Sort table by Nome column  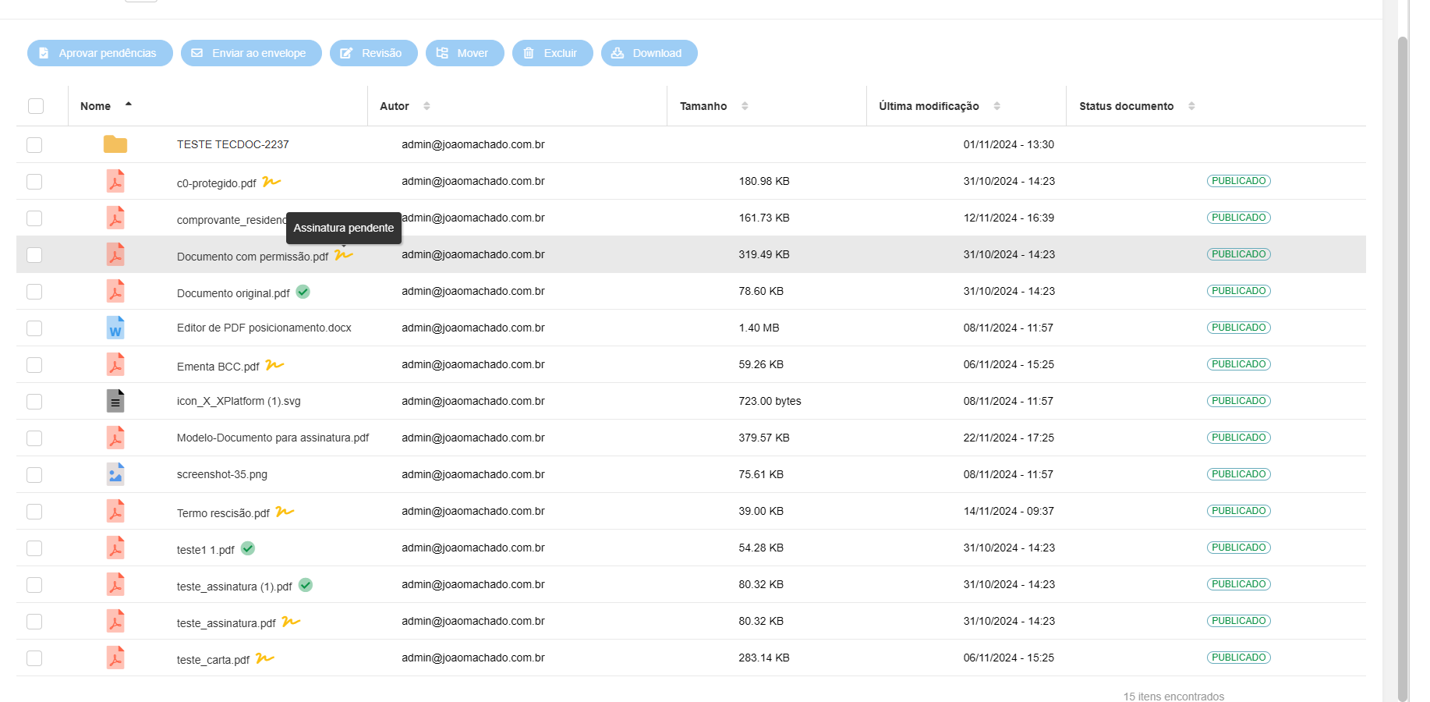(x=106, y=106)
